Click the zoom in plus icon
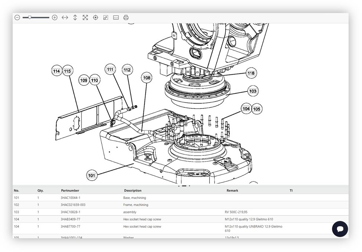Viewport: 362px width, 252px height. pyautogui.click(x=55, y=17)
